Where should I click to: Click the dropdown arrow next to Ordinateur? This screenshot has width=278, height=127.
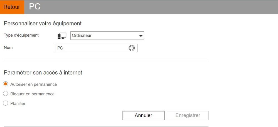(x=141, y=36)
